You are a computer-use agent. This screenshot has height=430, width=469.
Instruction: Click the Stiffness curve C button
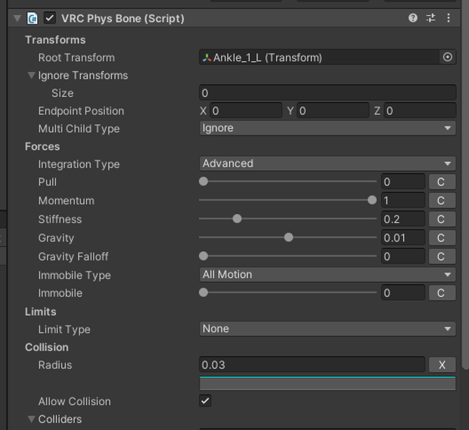(x=442, y=220)
